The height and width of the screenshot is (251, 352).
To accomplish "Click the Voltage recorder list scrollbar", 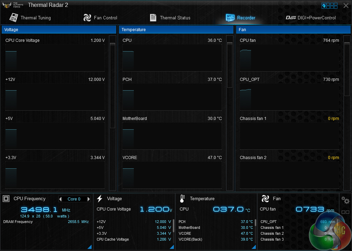I will [112, 85].
